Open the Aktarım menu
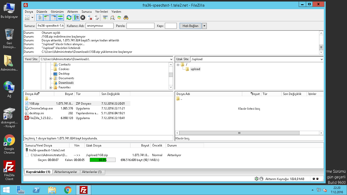347x195 pixels. pos(73,12)
